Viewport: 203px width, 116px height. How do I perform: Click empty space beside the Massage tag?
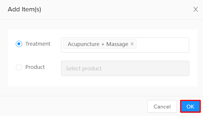(x=162, y=45)
